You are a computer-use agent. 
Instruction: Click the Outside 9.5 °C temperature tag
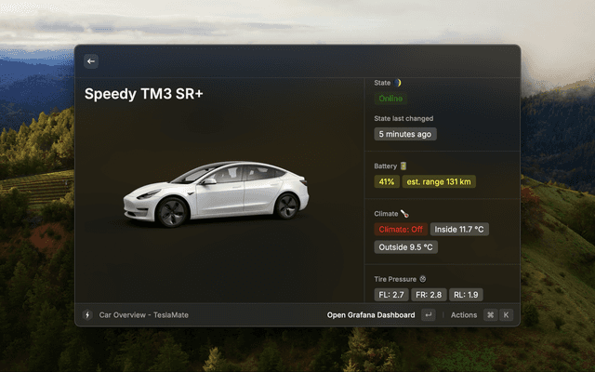click(406, 247)
